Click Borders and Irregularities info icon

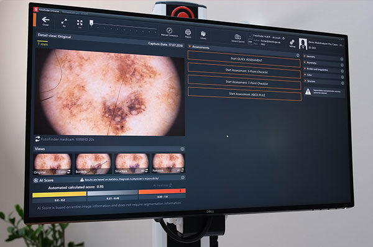[343, 71]
